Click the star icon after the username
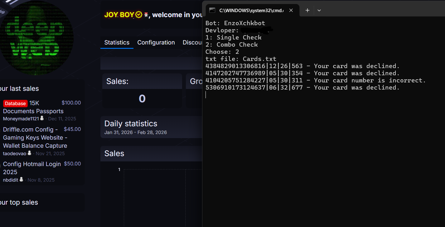This screenshot has width=445, height=227. coord(146,15)
